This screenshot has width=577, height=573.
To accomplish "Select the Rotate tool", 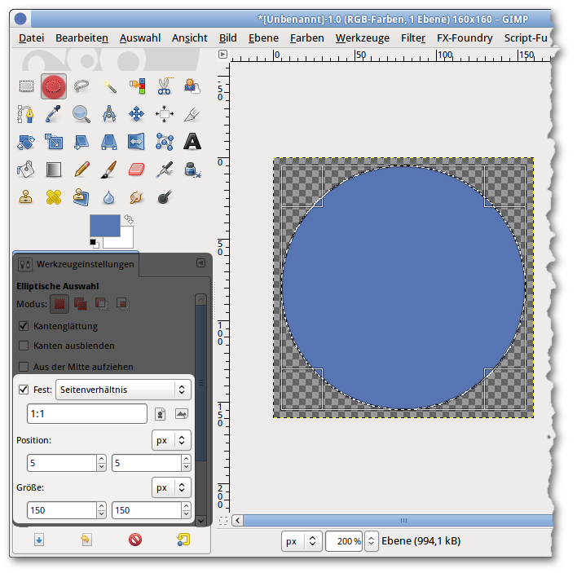I will (26, 142).
